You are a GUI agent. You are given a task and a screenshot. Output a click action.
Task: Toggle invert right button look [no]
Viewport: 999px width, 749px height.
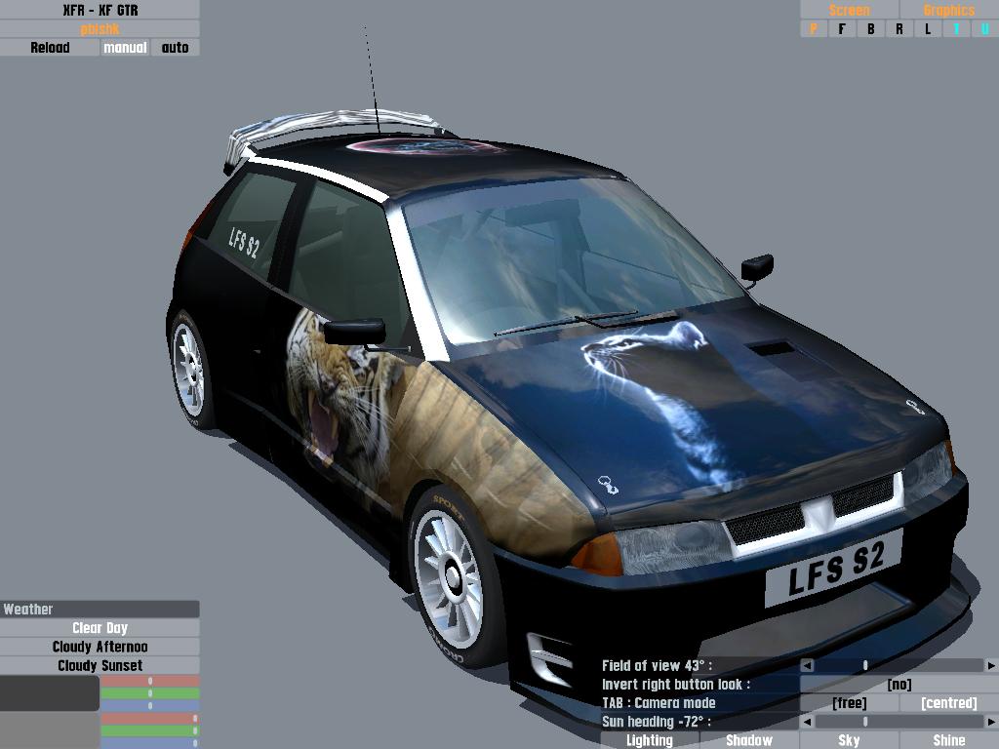(899, 684)
